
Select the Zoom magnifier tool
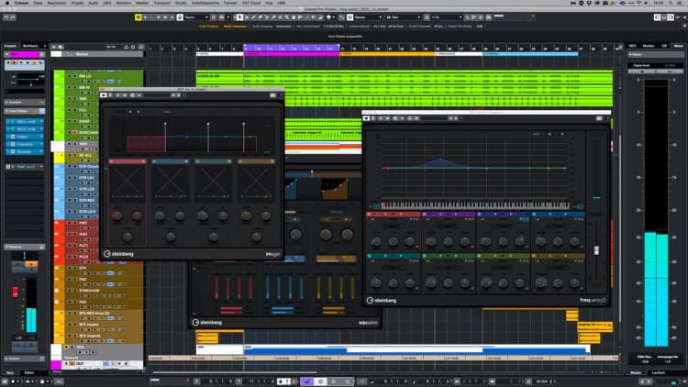(x=286, y=17)
